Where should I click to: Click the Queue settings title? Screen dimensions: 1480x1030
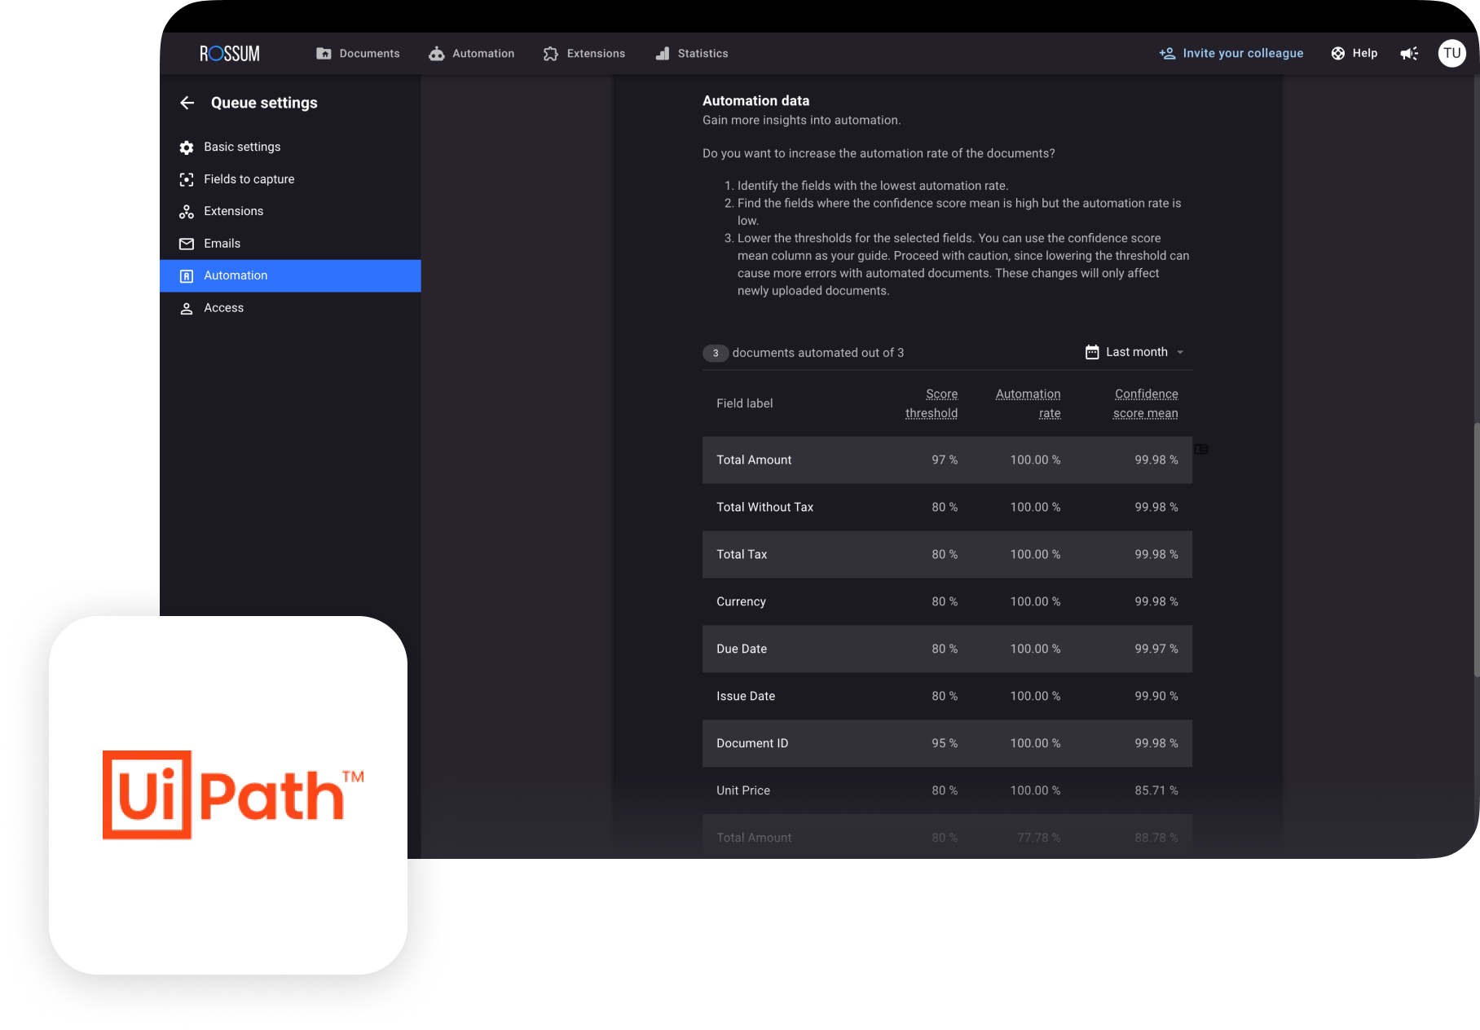coord(264,103)
